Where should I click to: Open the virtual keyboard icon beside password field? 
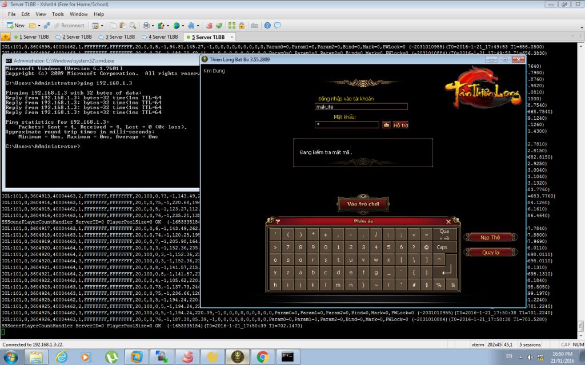[386, 124]
